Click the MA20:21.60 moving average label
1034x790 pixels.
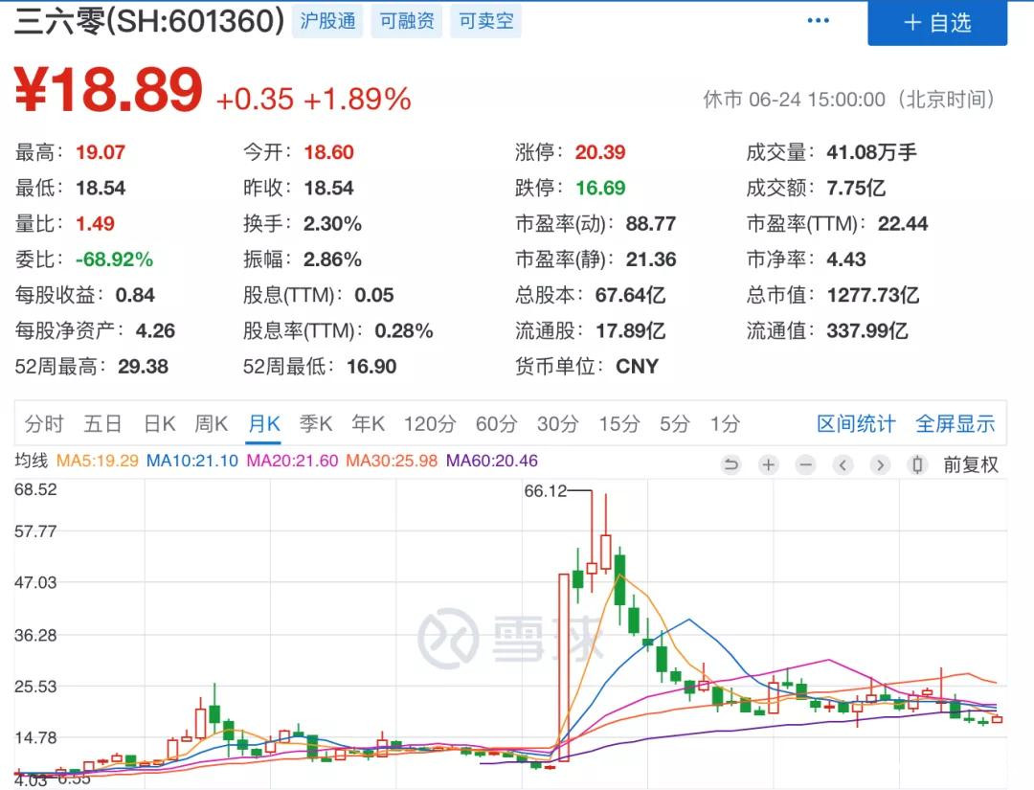click(292, 461)
